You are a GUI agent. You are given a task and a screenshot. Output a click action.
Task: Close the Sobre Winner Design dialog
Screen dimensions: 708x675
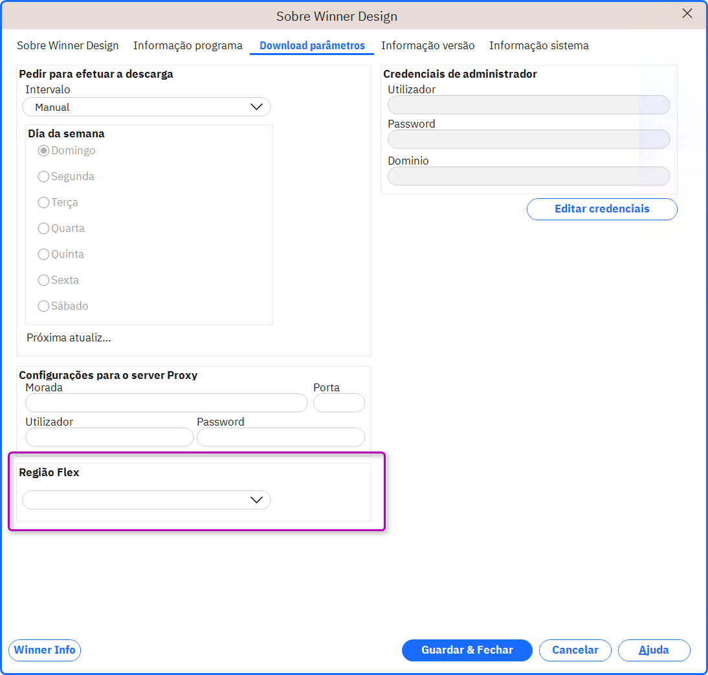(x=687, y=14)
